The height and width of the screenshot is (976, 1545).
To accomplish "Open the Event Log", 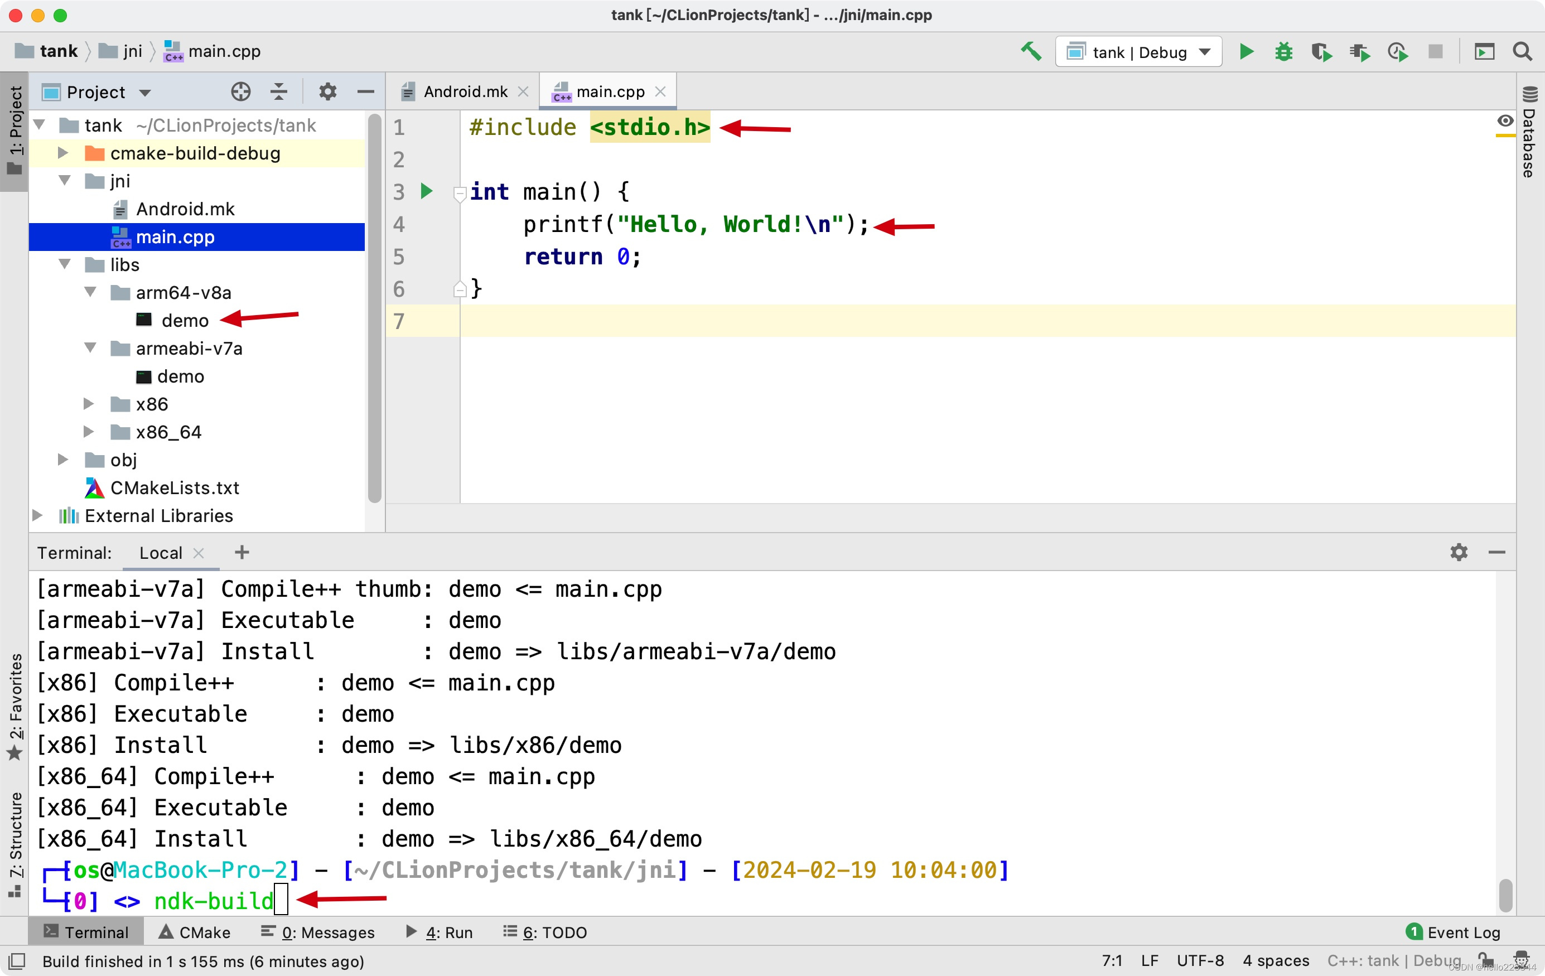I will [x=1452, y=932].
